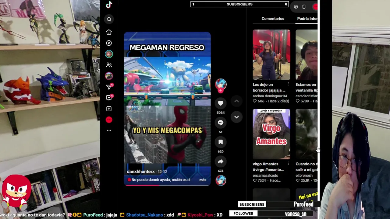The image size is (390, 219).
Task: Save video with bookmark icon
Action: coord(221,142)
